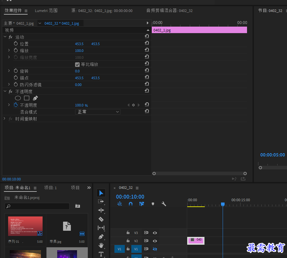
Task: Open master clip dropdown arrow
Action: pos(40,23)
